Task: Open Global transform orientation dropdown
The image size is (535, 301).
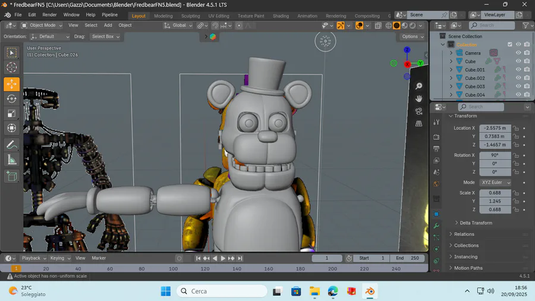Action: tap(178, 25)
